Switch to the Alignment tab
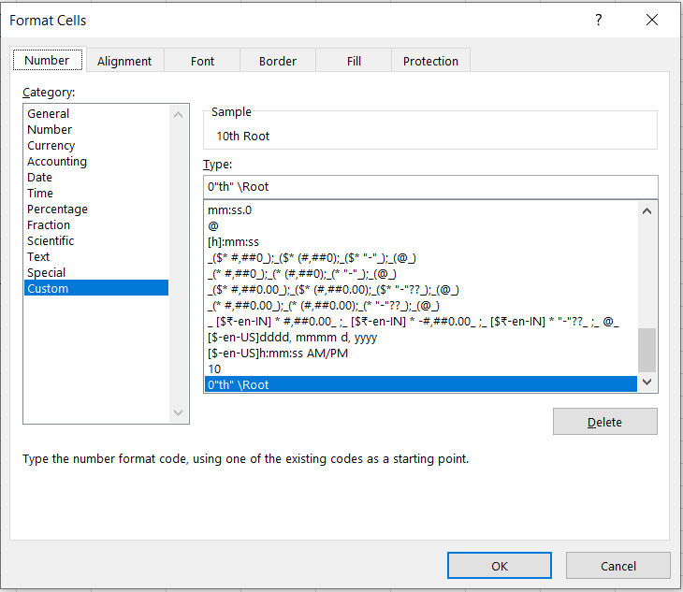The height and width of the screenshot is (592, 683). [124, 61]
